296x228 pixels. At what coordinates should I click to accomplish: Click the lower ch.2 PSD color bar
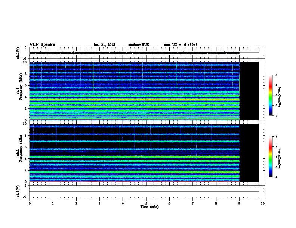[271, 157]
